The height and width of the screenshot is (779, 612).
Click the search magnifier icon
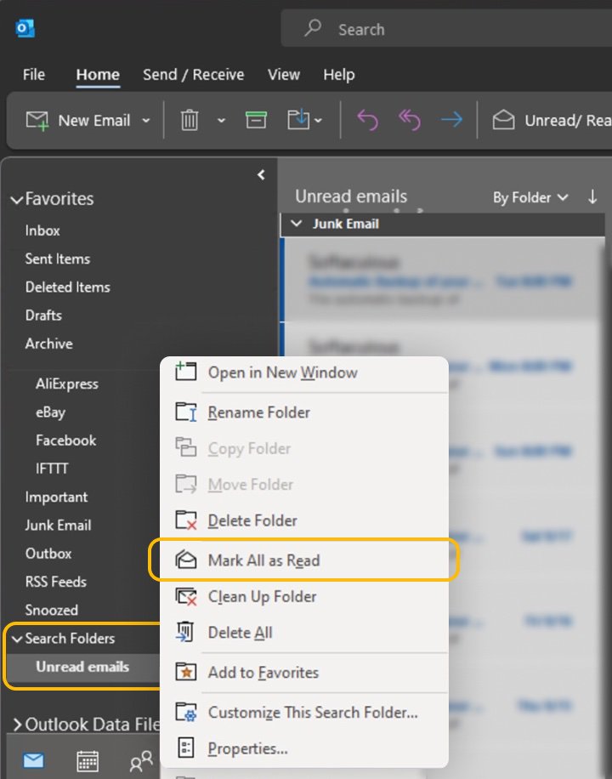(313, 28)
